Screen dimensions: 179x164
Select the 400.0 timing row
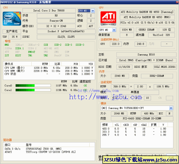tap(137, 129)
